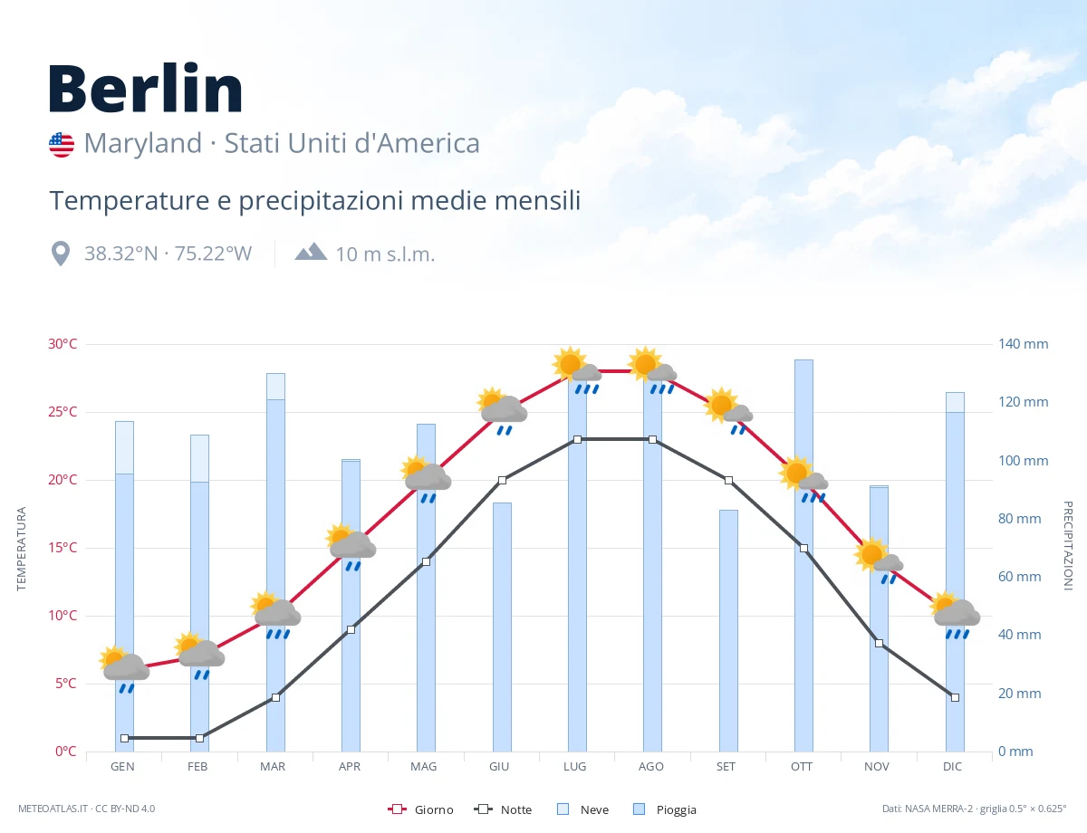Image resolution: width=1087 pixels, height=833 pixels.
Task: Click the June night temperature marker
Action: click(502, 480)
